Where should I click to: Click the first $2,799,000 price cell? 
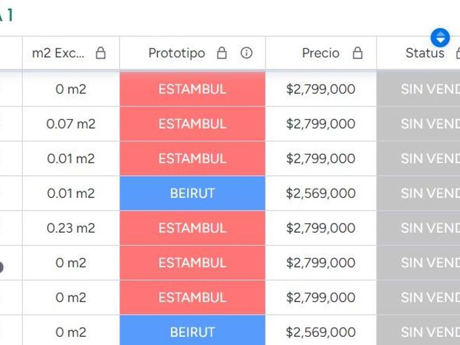pos(320,89)
